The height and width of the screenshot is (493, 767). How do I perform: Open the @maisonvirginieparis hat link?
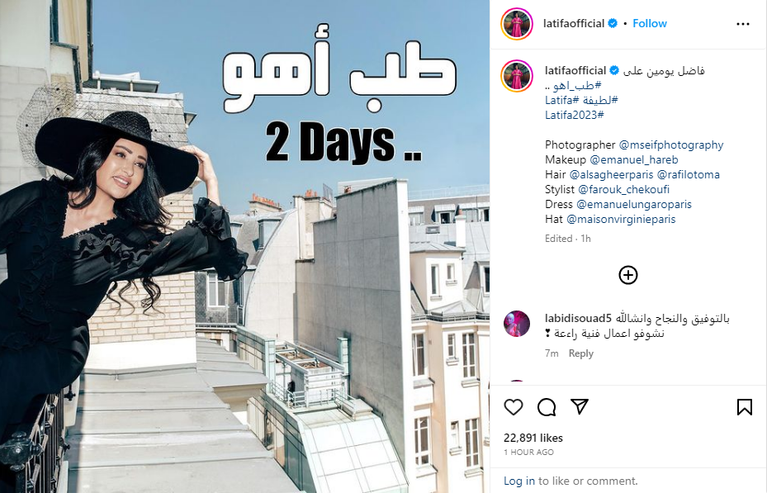tap(621, 219)
